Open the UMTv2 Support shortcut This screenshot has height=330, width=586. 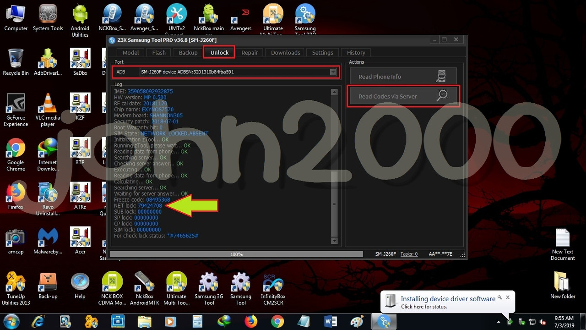point(176,19)
